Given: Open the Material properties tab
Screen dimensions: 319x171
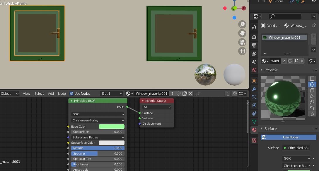Looking at the screenshot, I should 254,130.
